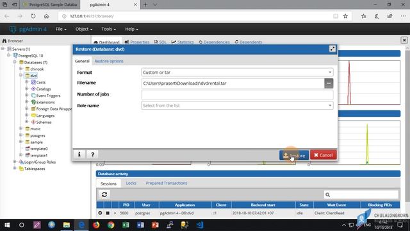Viewport: 410px width, 231px height.
Task: Click the Filename input field
Action: tap(233, 83)
